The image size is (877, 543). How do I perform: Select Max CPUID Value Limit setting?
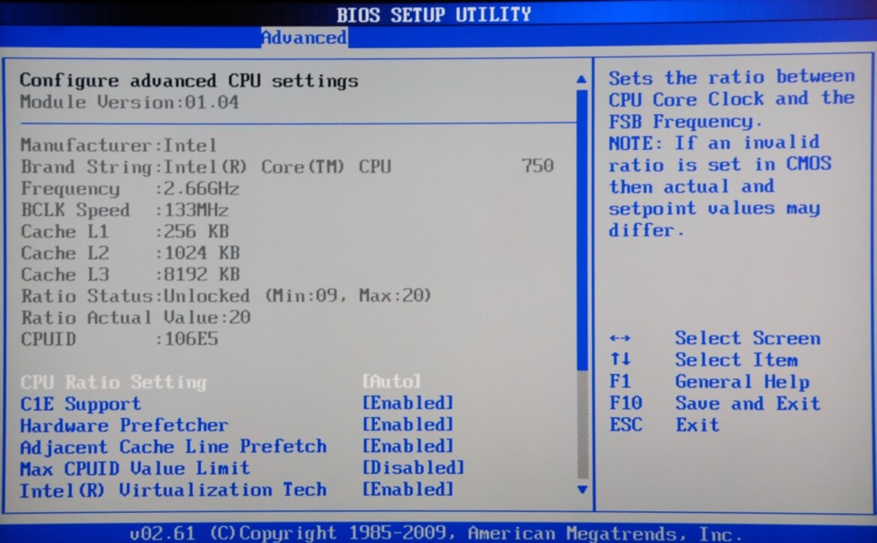[135, 468]
